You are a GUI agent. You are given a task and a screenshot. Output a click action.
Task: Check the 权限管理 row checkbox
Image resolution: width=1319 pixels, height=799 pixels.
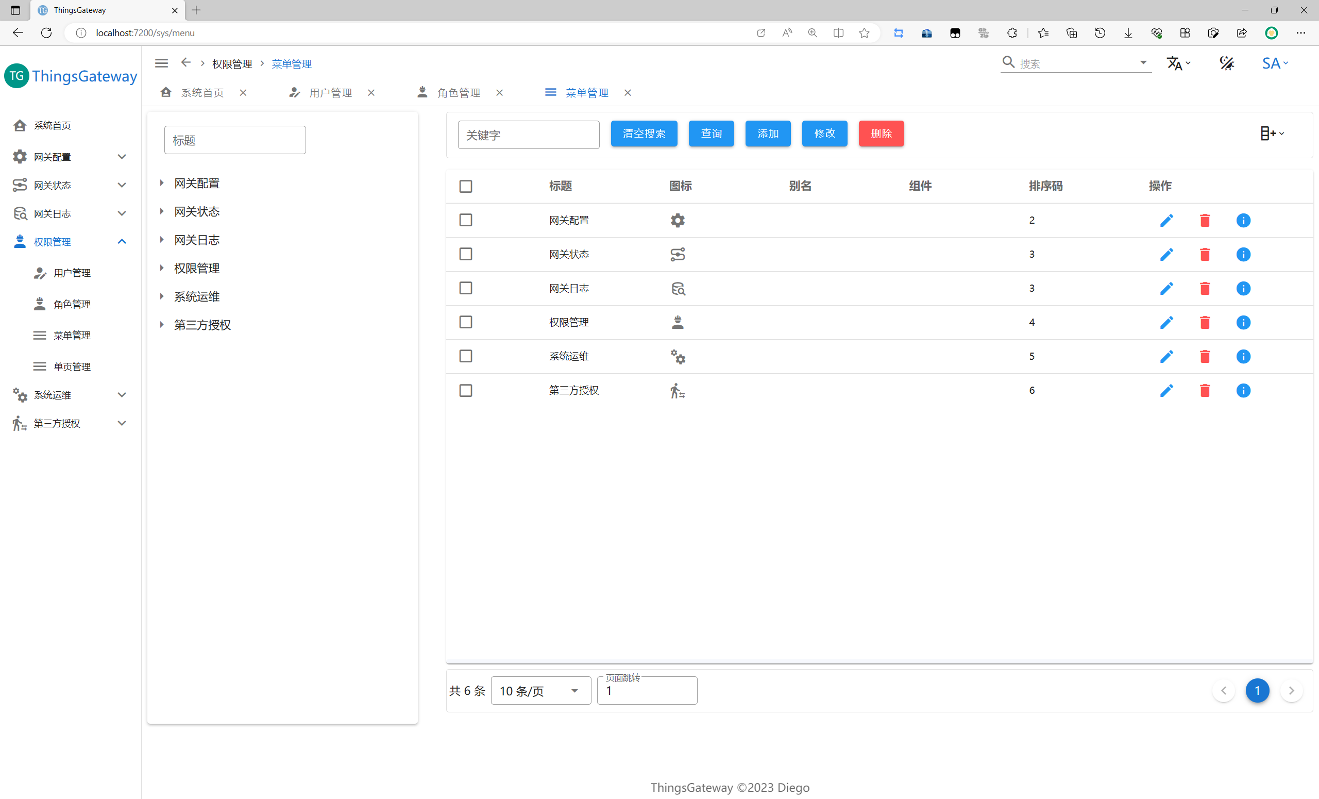465,322
